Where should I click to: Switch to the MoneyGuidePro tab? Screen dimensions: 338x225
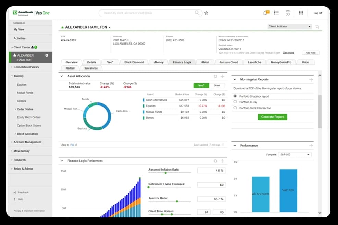(x=281, y=62)
